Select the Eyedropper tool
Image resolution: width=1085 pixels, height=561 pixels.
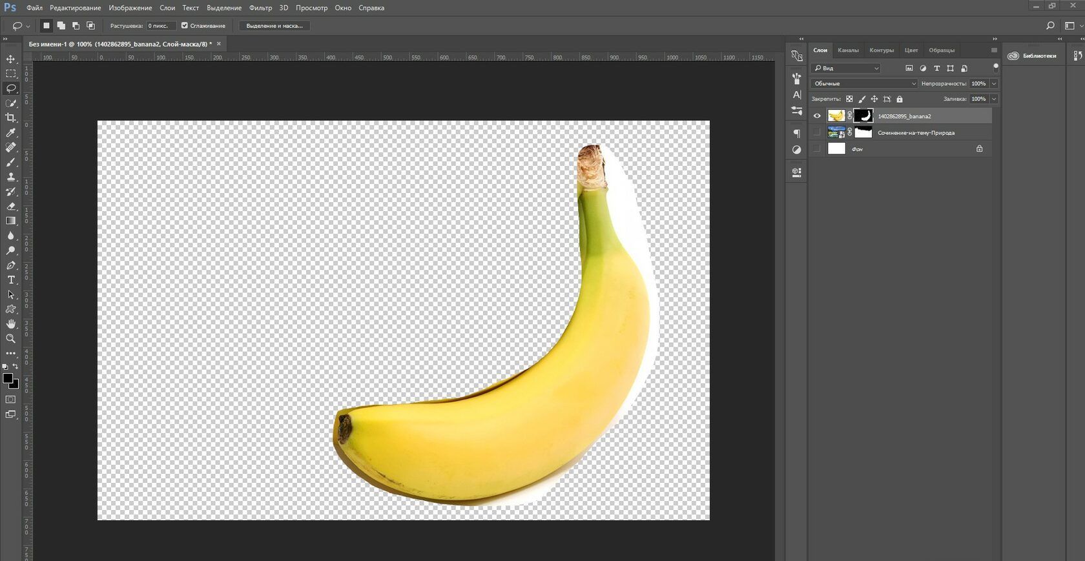[11, 132]
